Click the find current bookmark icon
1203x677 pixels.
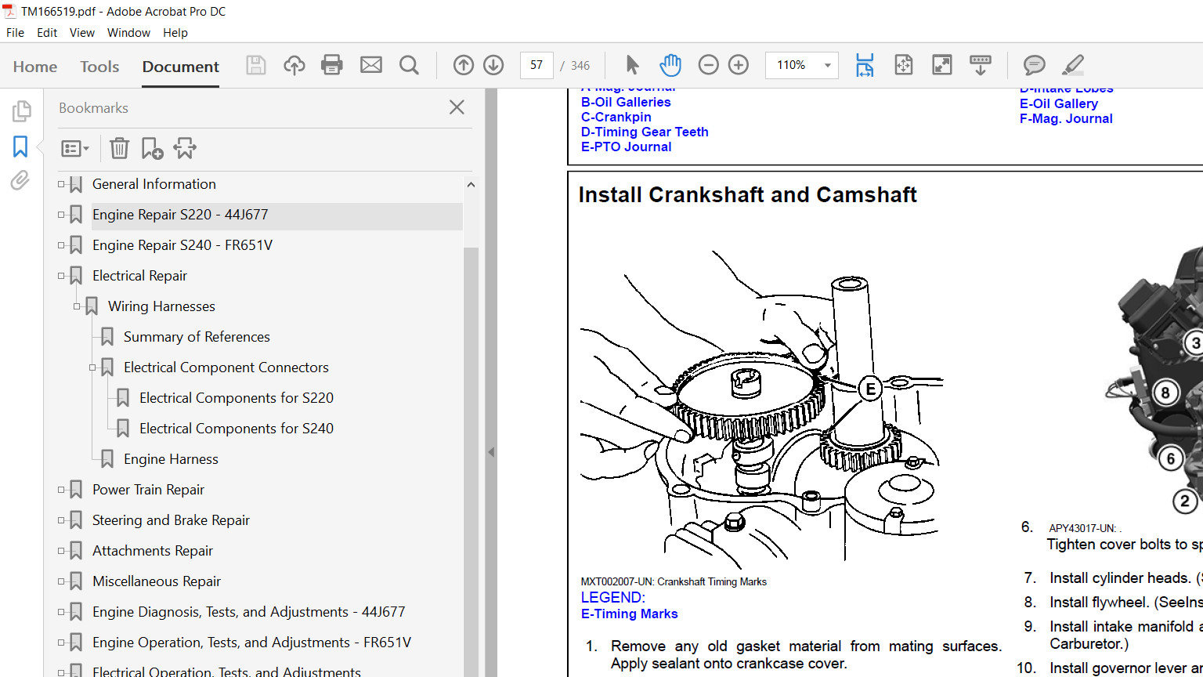point(185,148)
